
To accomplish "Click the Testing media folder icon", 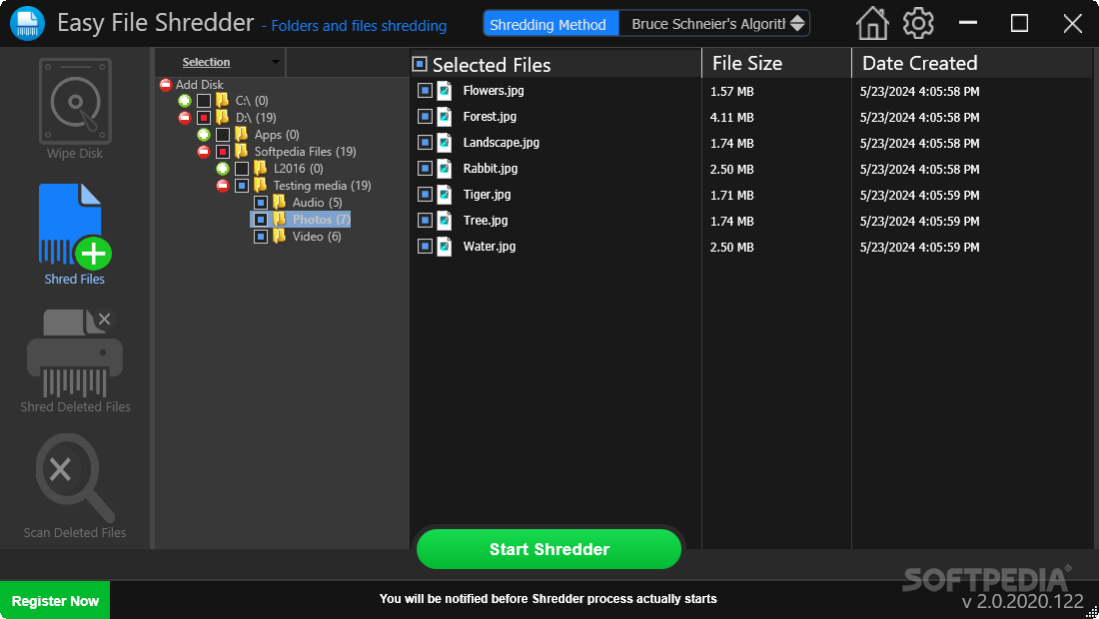I will 260,185.
